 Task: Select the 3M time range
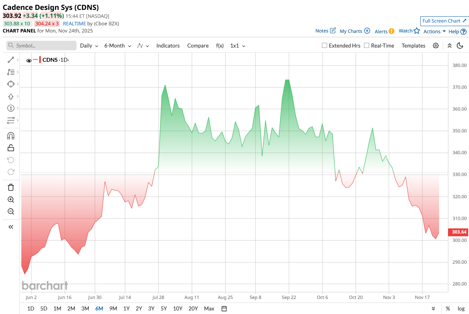(85, 308)
